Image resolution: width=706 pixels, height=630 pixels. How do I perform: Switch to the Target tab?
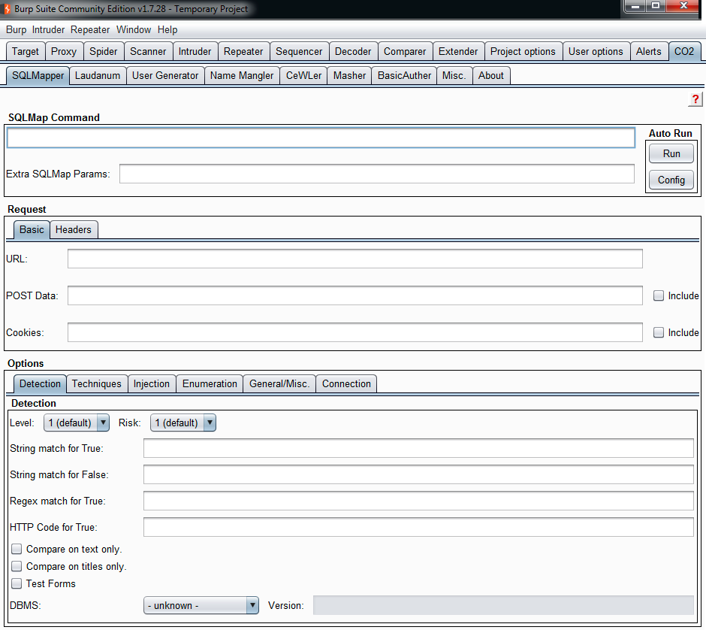pos(26,51)
